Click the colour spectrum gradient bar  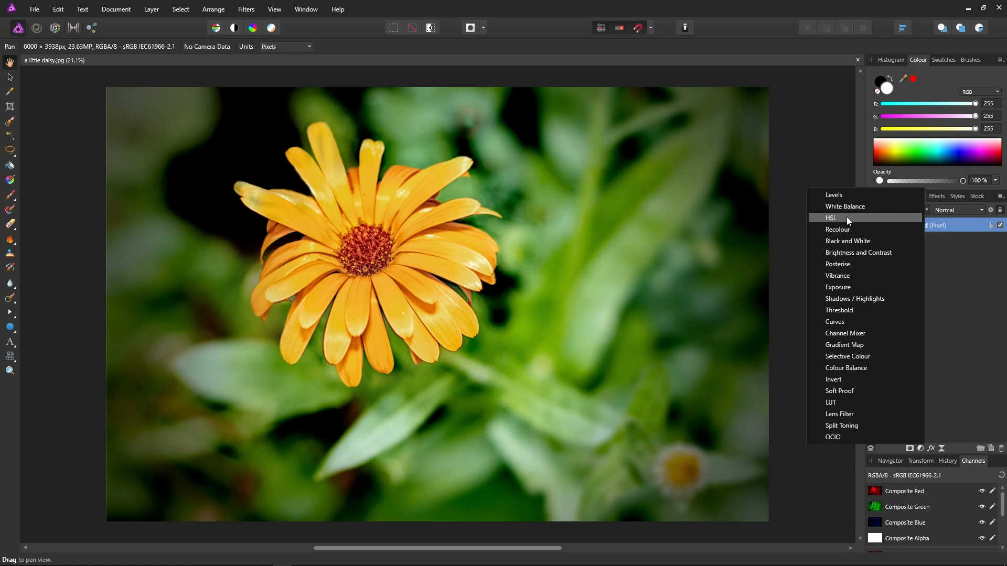point(937,152)
